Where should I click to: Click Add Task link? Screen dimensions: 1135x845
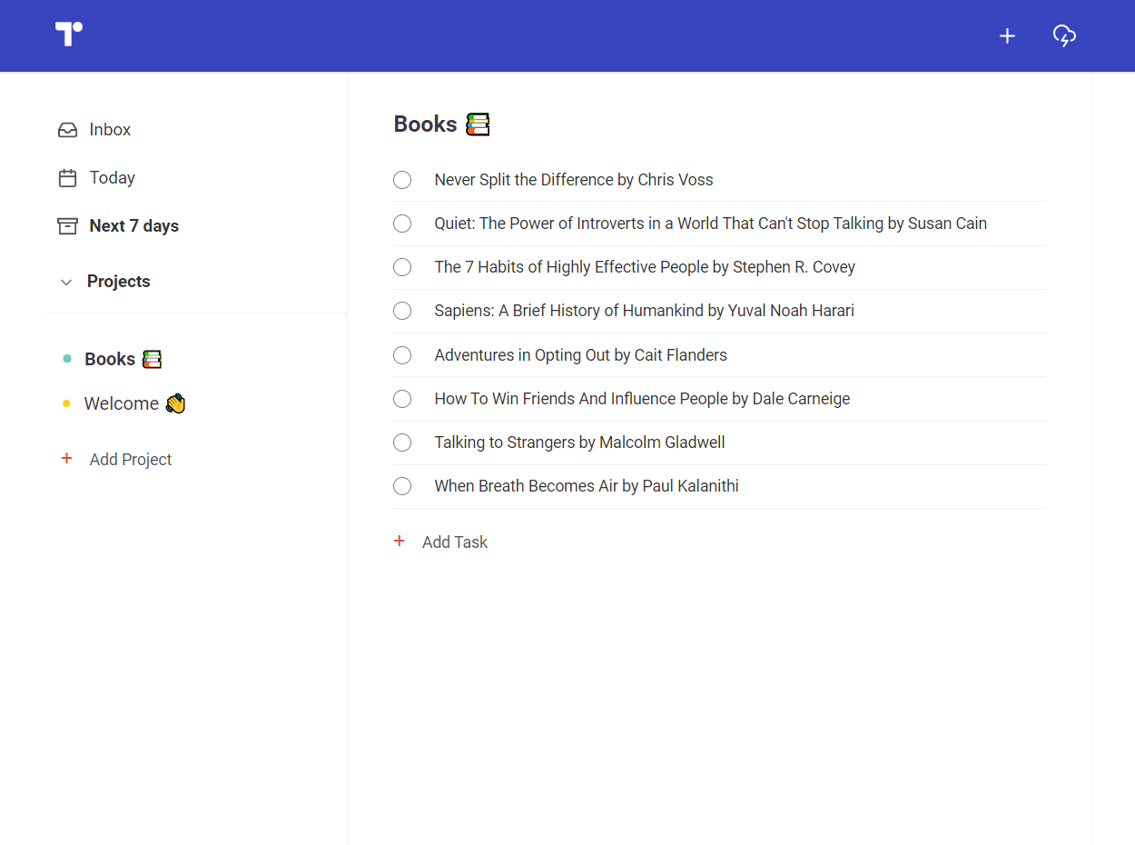(455, 542)
